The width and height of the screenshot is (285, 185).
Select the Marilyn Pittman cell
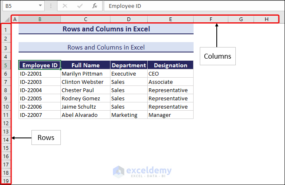click(x=85, y=74)
